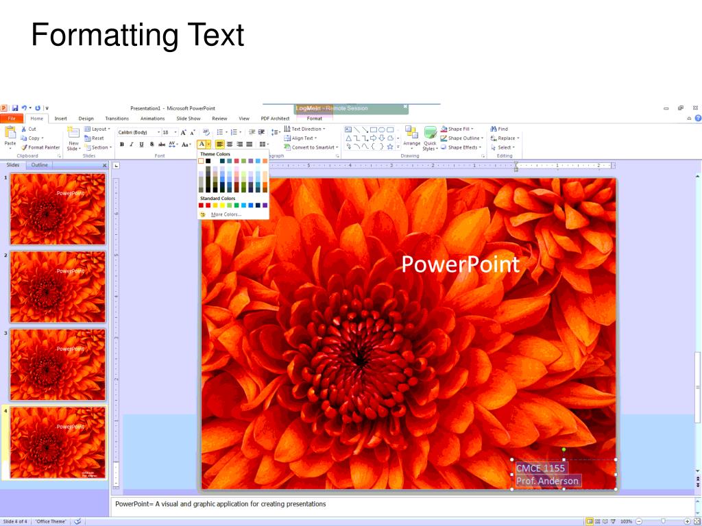Select the star shape in shapes gallery
The height and width of the screenshot is (526, 702).
390,147
